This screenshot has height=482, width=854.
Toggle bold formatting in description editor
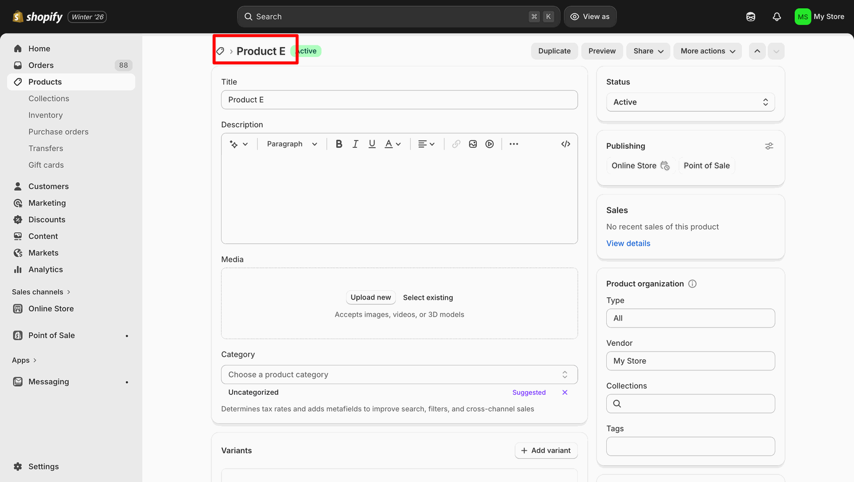[338, 144]
